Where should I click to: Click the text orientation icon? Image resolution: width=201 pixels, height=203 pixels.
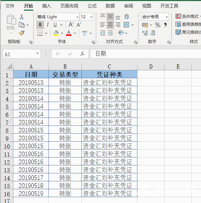pyautogui.click(x=121, y=33)
